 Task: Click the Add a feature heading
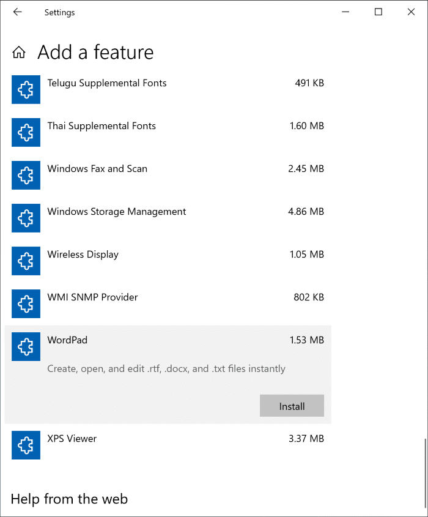(x=95, y=52)
